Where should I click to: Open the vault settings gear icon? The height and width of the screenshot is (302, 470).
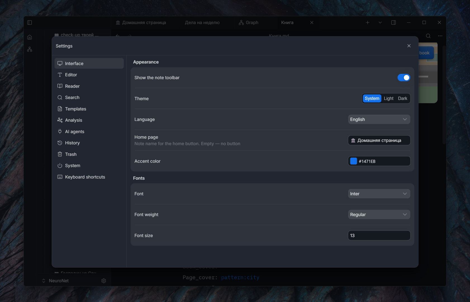[104, 281]
